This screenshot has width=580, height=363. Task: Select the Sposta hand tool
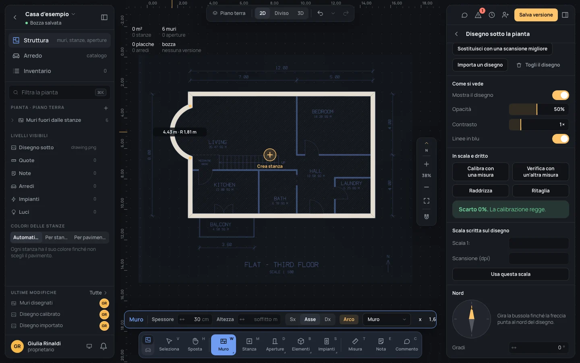pyautogui.click(x=195, y=344)
